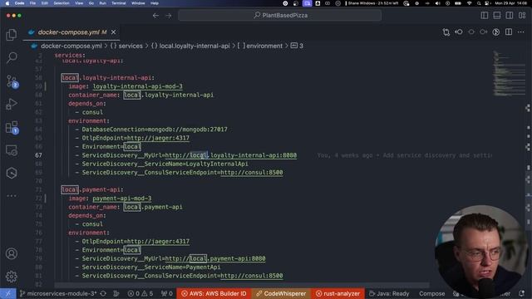Open Run and Debug view
This screenshot has height=299, width=532.
12,104
